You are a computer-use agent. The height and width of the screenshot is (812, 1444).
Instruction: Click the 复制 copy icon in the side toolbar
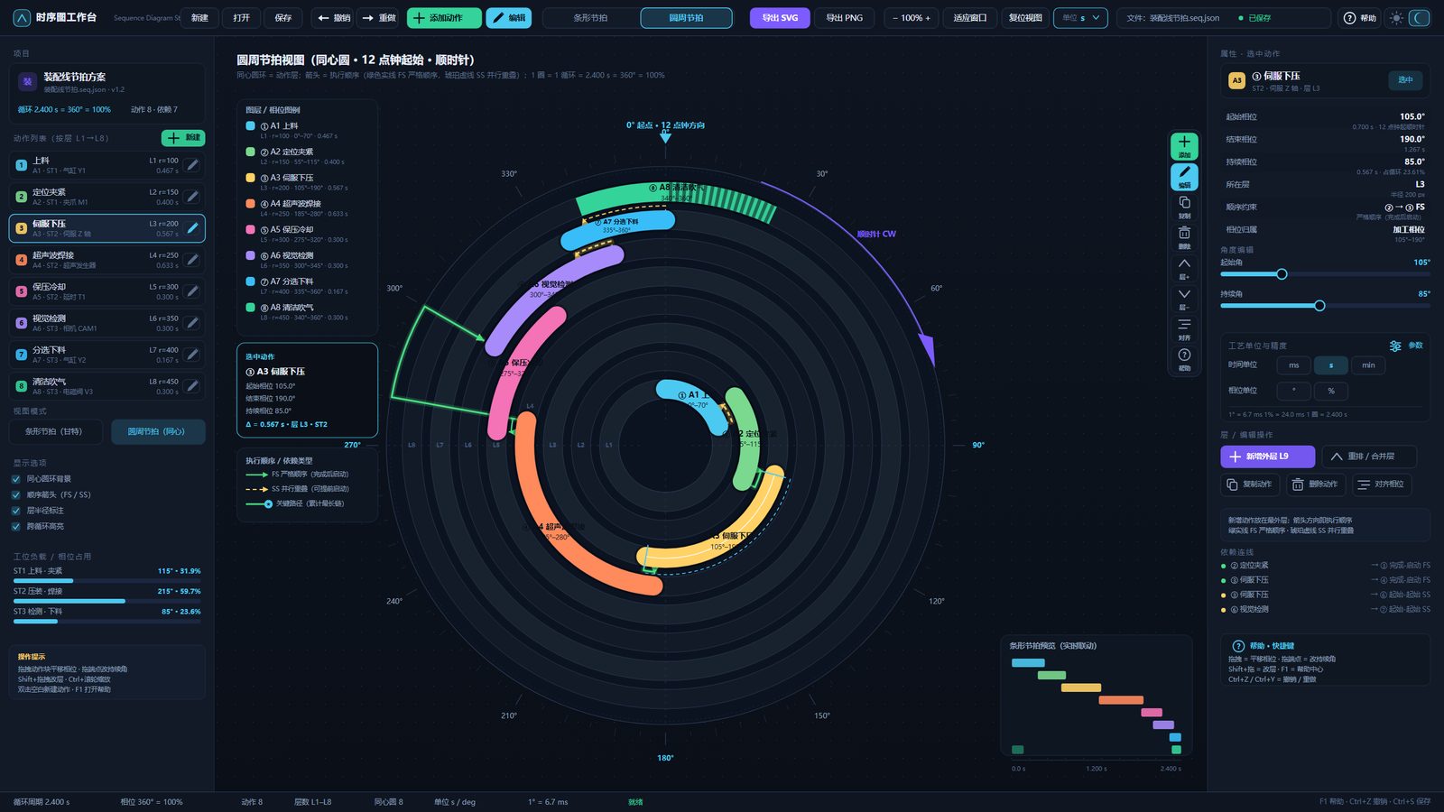pos(1184,208)
